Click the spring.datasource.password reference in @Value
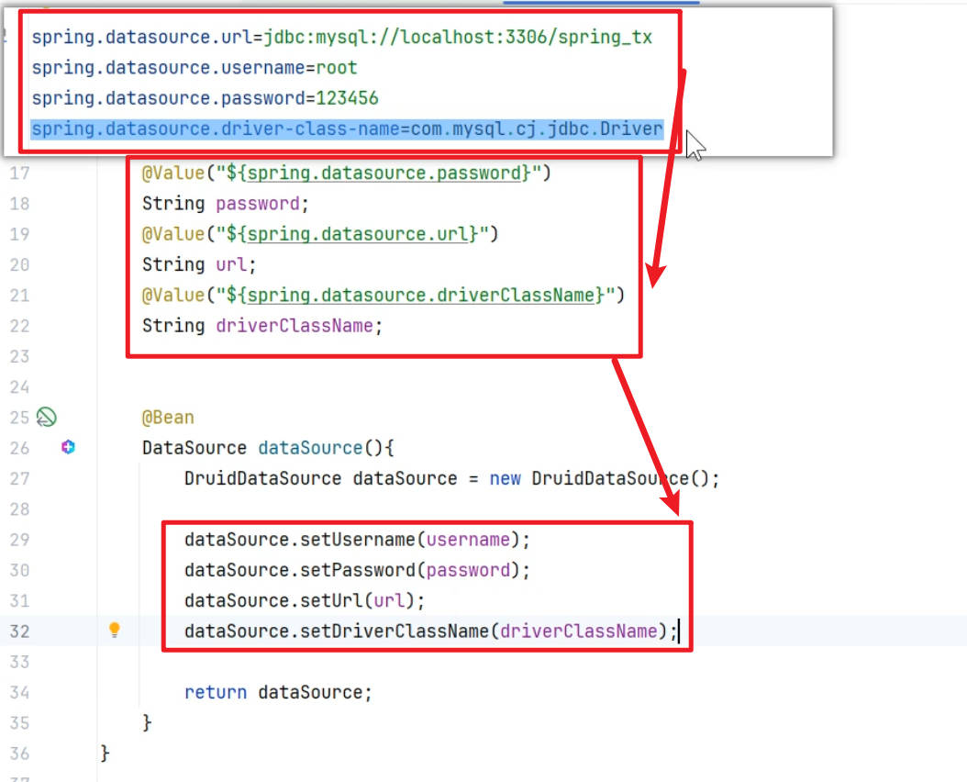 [383, 173]
